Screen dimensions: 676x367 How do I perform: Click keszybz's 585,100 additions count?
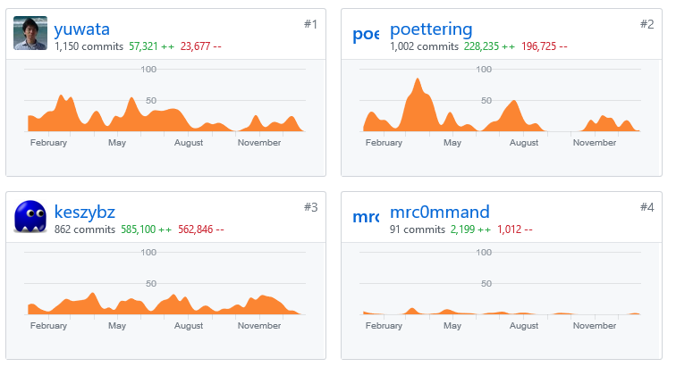(147, 229)
